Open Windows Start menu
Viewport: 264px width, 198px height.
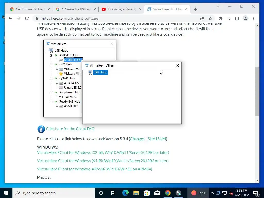coord(6,193)
